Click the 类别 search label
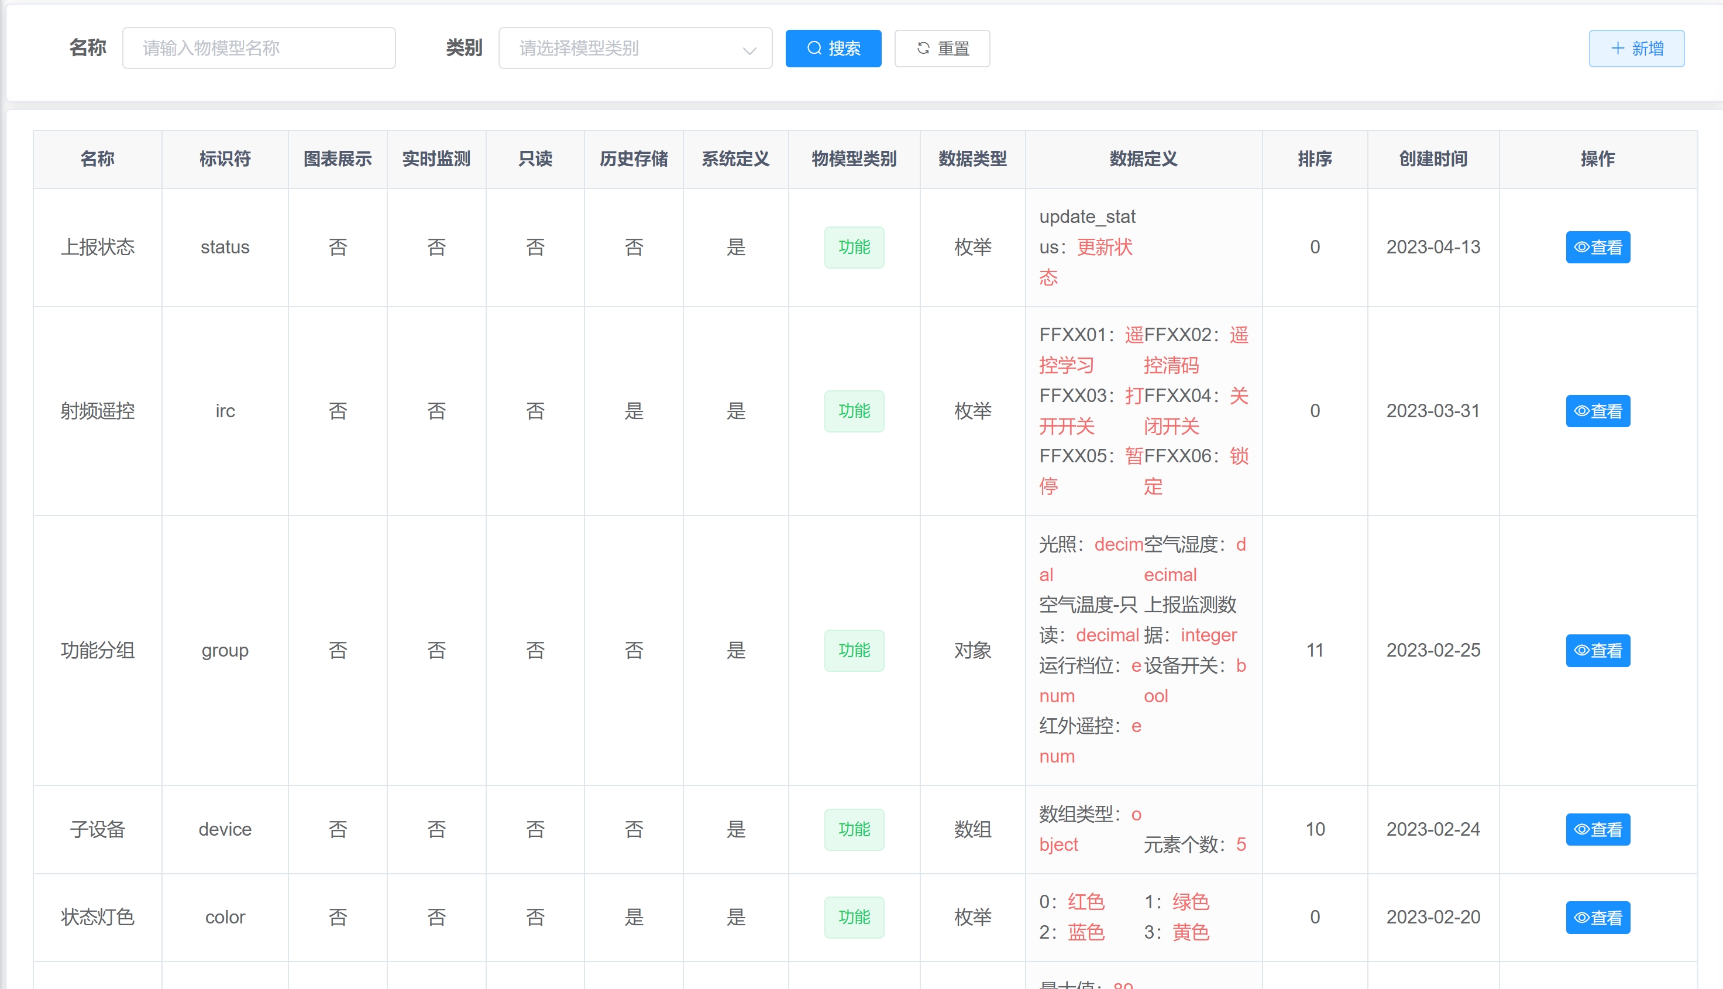 click(464, 48)
